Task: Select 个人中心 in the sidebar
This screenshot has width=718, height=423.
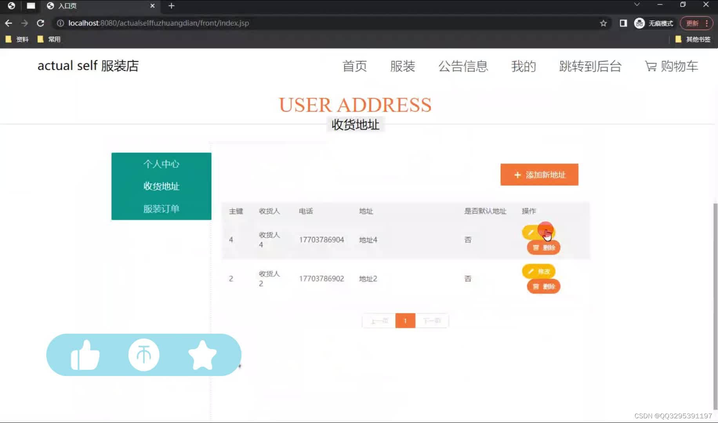Action: tap(161, 164)
